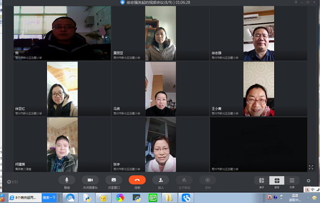Viewport: 320px width, 203px height.
Task: Open share window (共享窗口) button
Action: 114,180
